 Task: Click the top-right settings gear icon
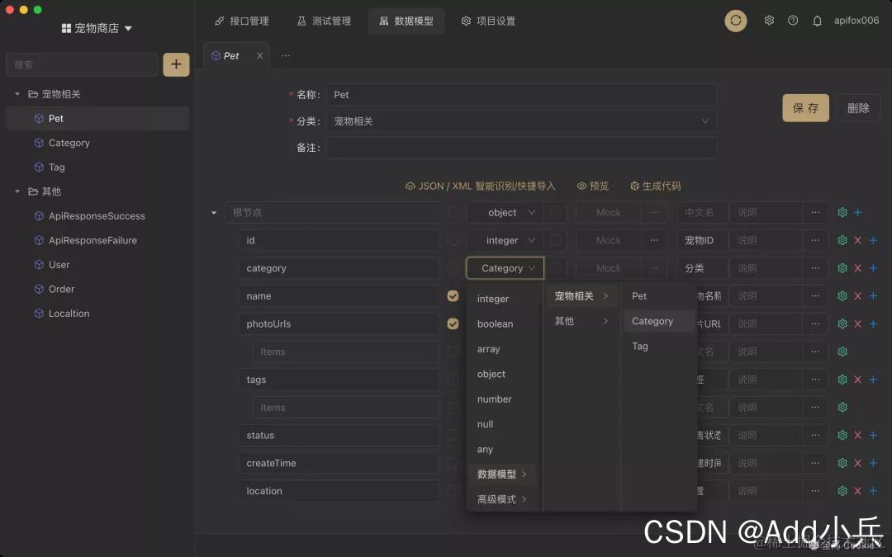coord(769,21)
